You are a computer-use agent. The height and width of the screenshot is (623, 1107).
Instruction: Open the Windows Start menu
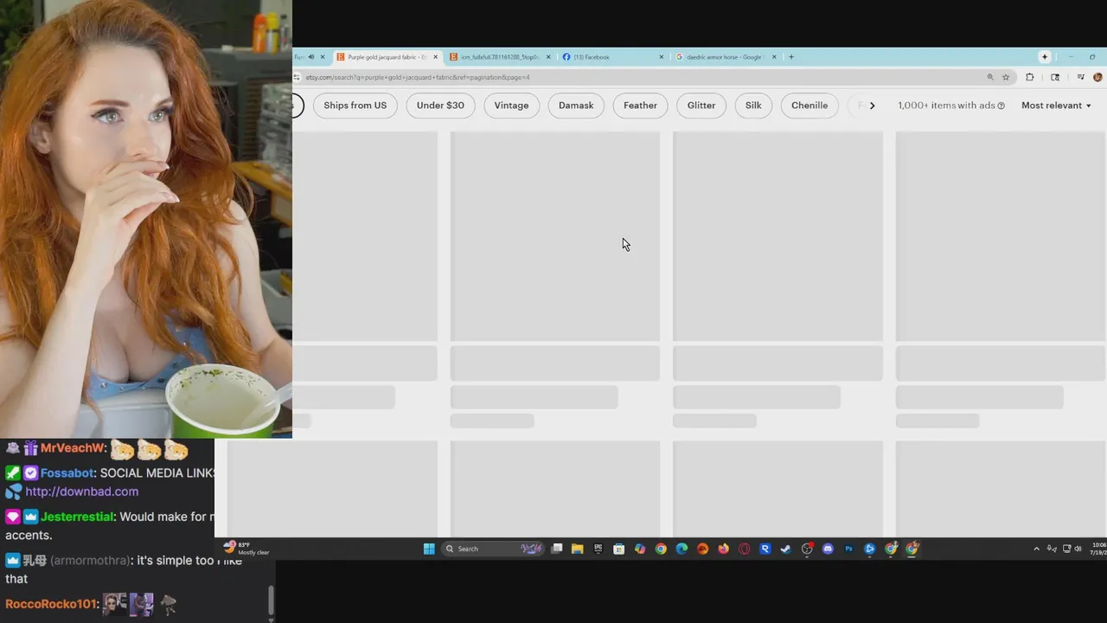coord(429,549)
